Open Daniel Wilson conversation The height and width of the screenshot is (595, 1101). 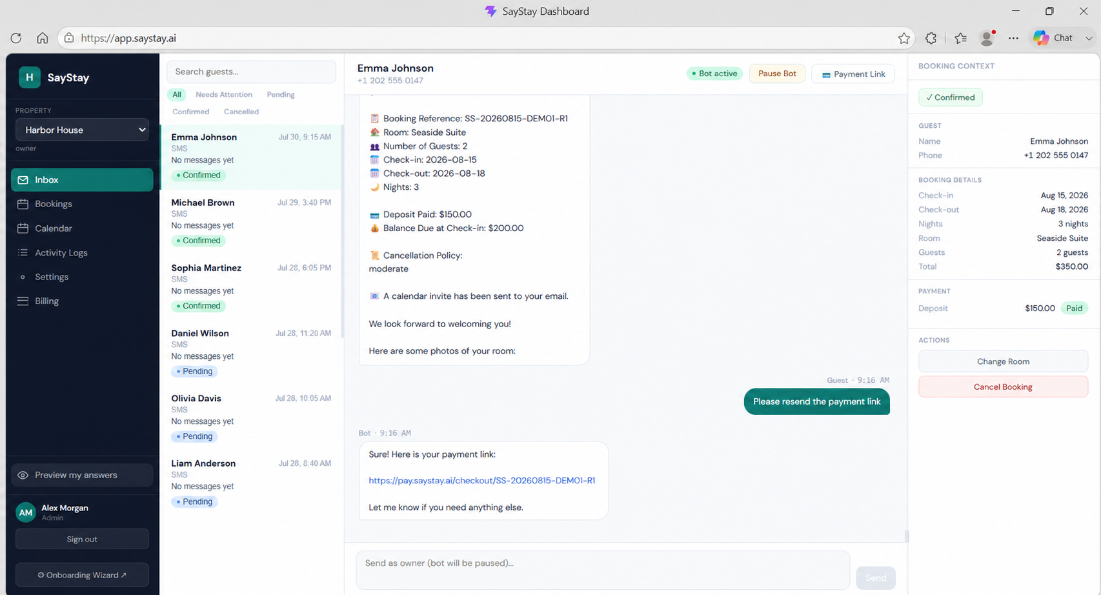(251, 353)
